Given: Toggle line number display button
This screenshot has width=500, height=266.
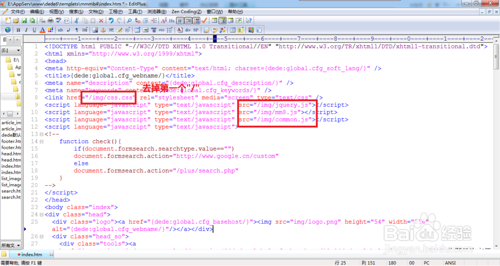Looking at the screenshot, I should click(x=196, y=20).
